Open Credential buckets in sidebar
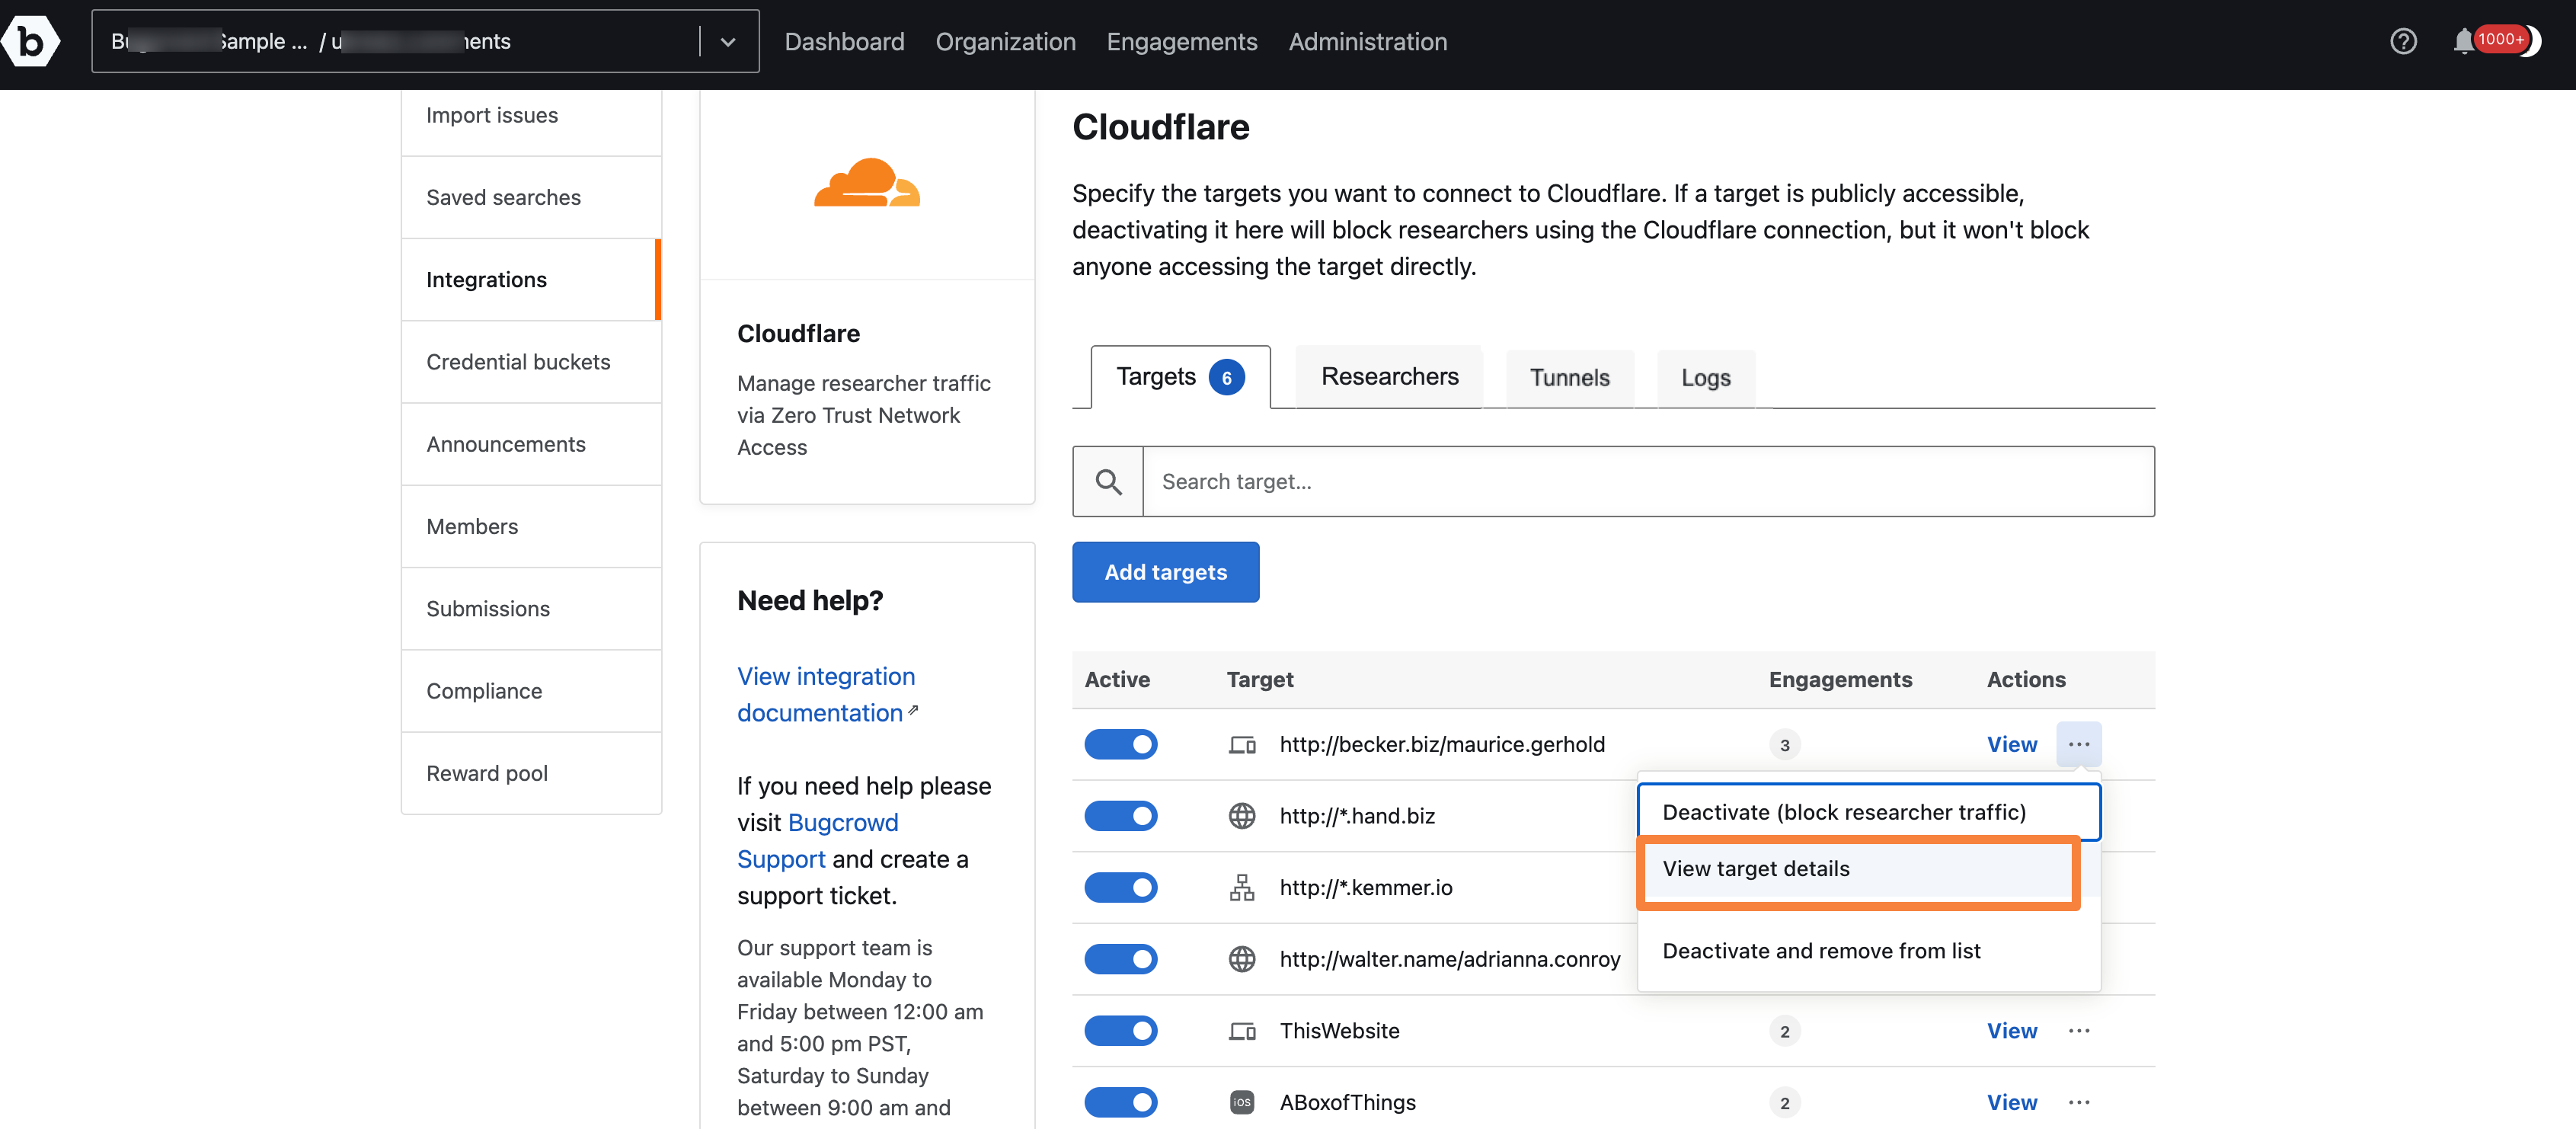2576x1129 pixels. pyautogui.click(x=531, y=362)
